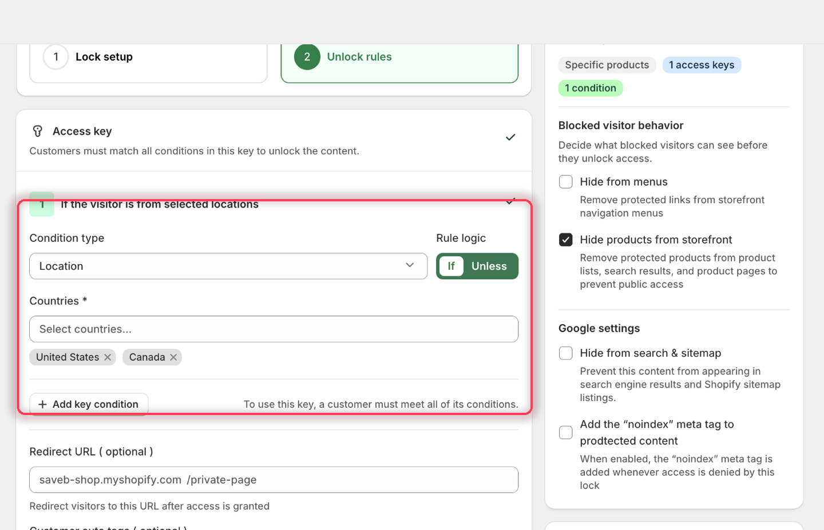Click the 1 condition badge

click(591, 88)
